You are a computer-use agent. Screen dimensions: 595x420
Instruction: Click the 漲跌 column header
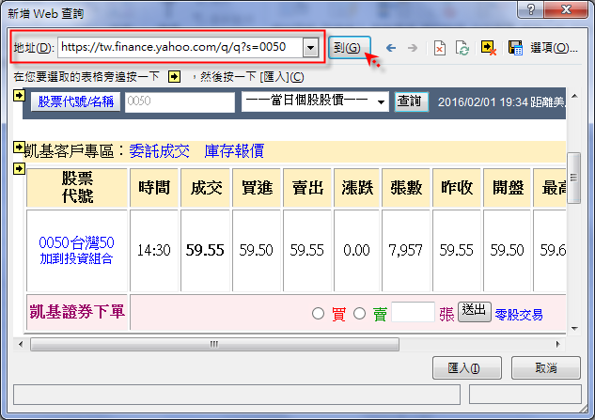point(356,188)
